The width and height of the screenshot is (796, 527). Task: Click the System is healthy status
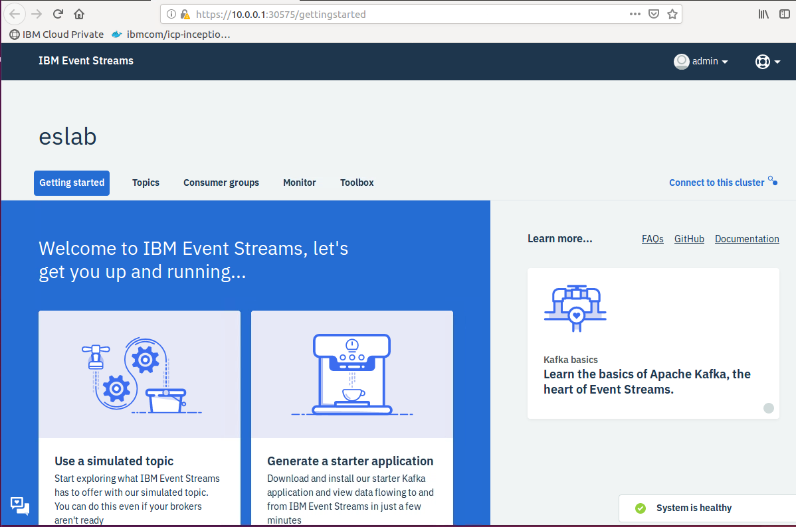click(694, 508)
